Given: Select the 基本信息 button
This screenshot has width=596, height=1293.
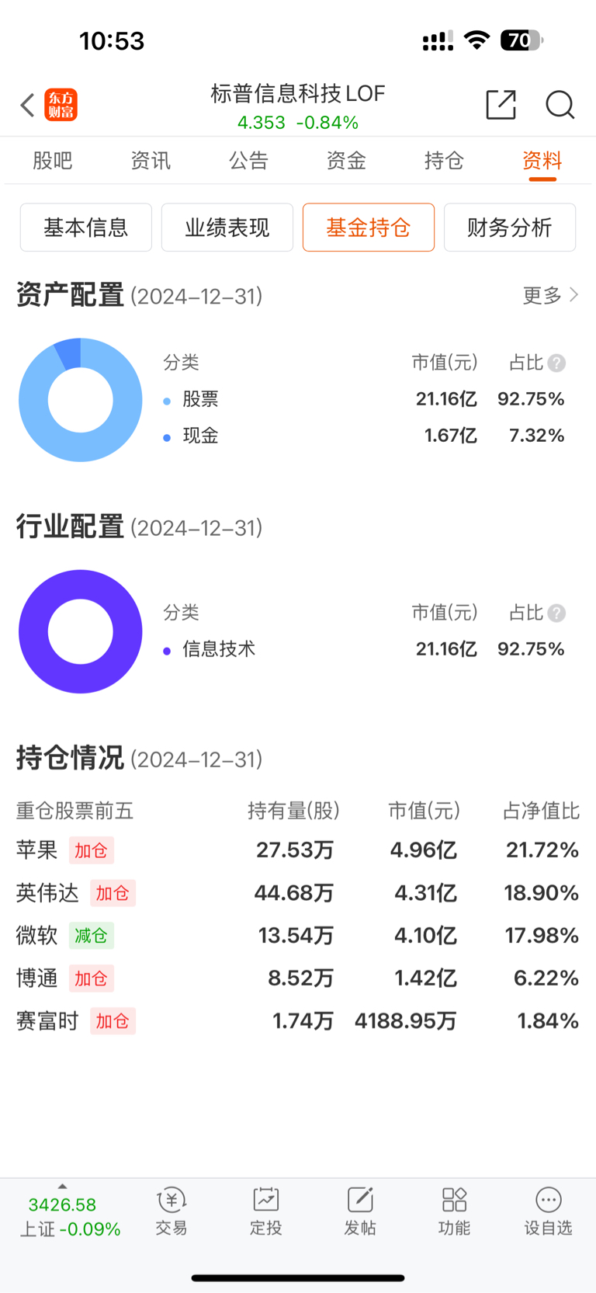Looking at the screenshot, I should [86, 228].
